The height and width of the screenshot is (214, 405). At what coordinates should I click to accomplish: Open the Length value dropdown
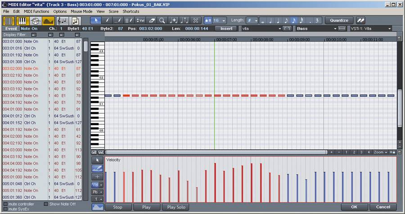256,20
